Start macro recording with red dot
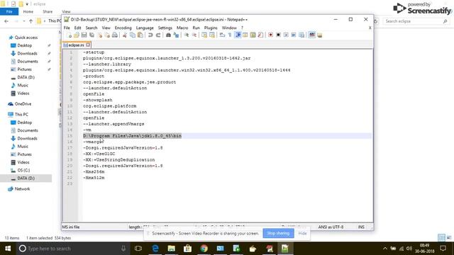454x255 pixels. point(270,35)
